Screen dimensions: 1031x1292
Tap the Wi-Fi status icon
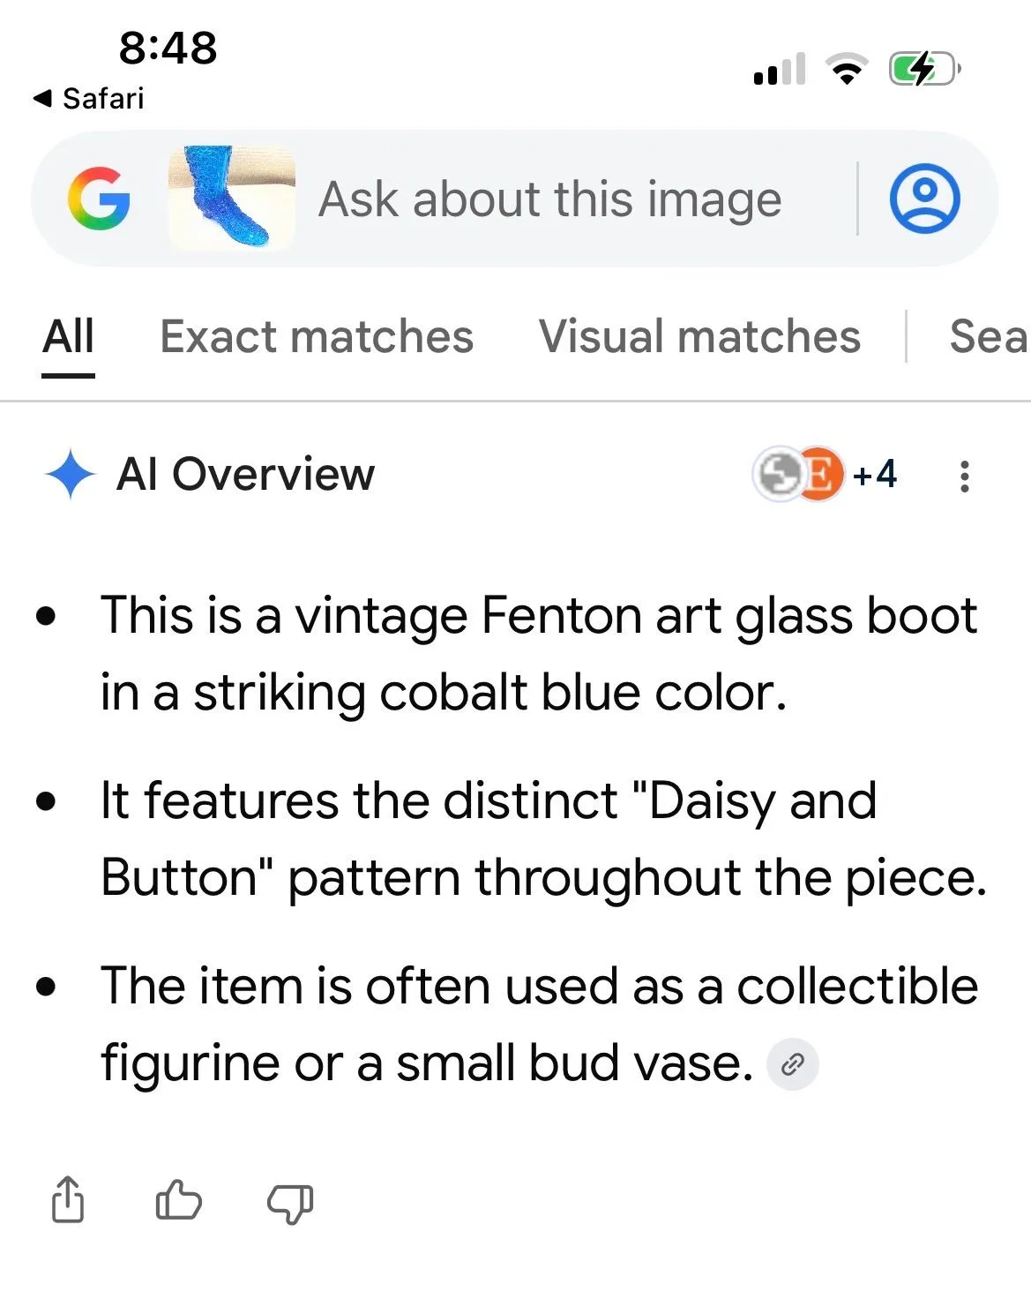[x=847, y=69]
